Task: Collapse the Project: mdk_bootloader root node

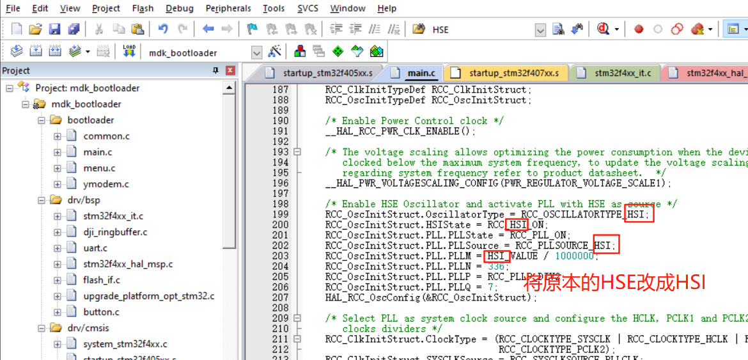Action: 10,88
